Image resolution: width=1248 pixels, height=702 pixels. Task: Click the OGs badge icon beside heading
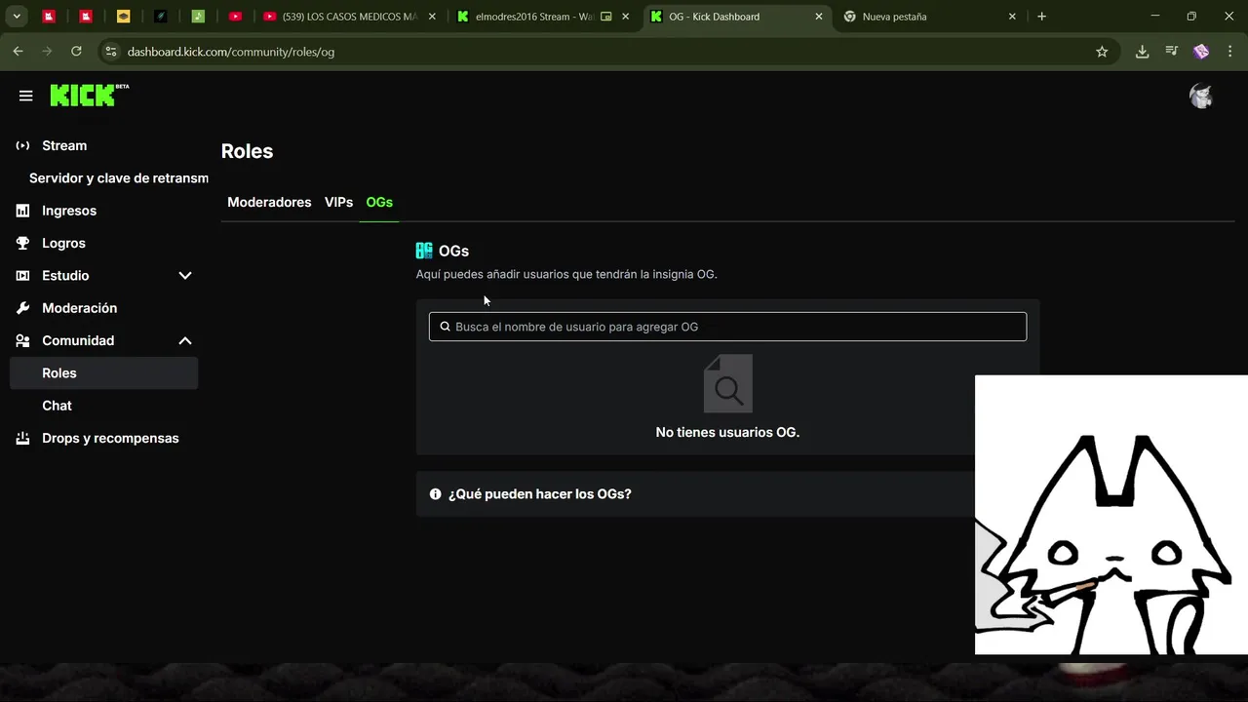point(424,251)
